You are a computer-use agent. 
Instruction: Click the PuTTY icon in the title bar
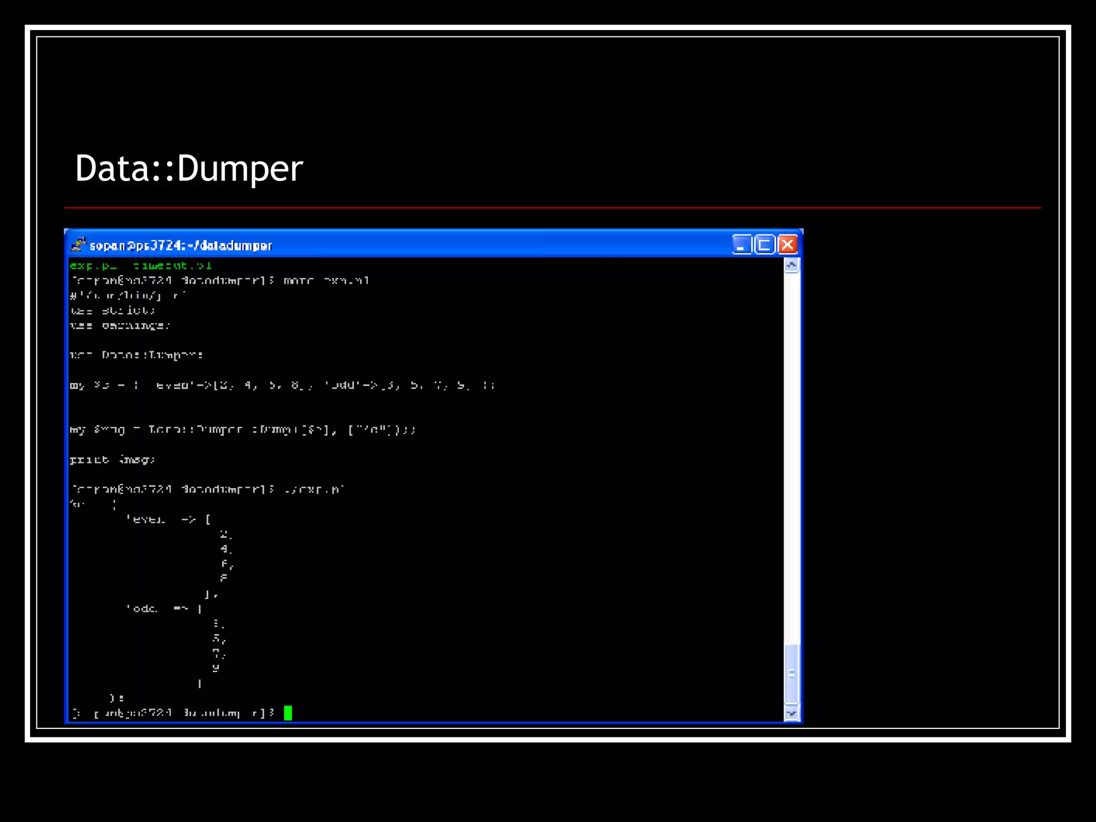78,245
